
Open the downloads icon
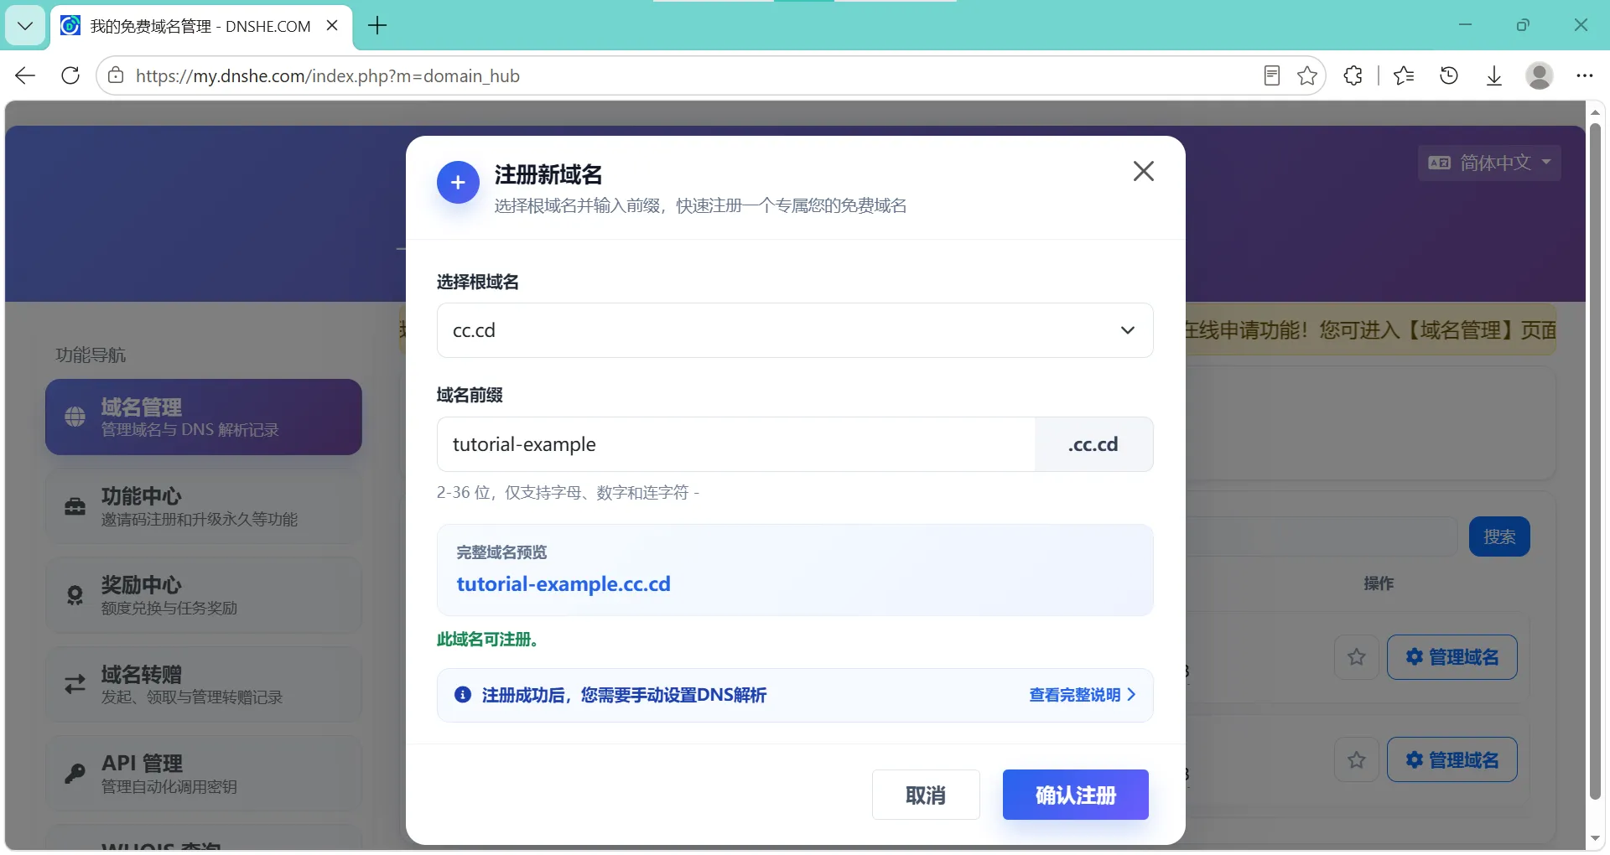(1494, 75)
